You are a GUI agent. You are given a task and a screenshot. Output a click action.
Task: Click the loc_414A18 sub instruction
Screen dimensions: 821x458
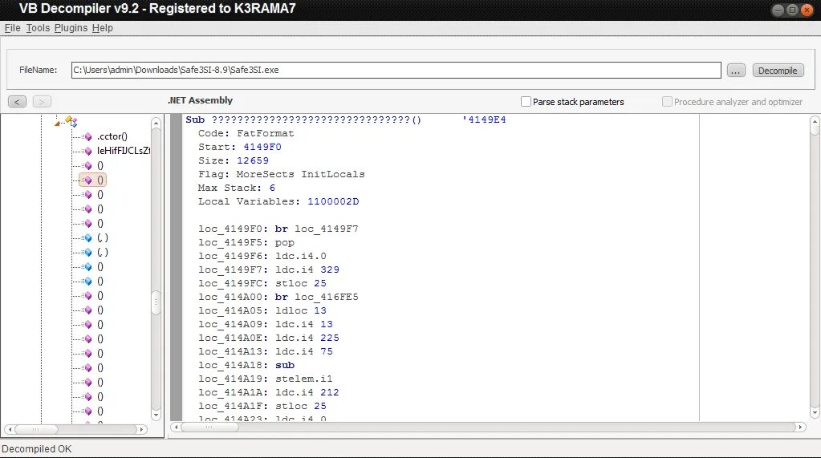tap(246, 365)
